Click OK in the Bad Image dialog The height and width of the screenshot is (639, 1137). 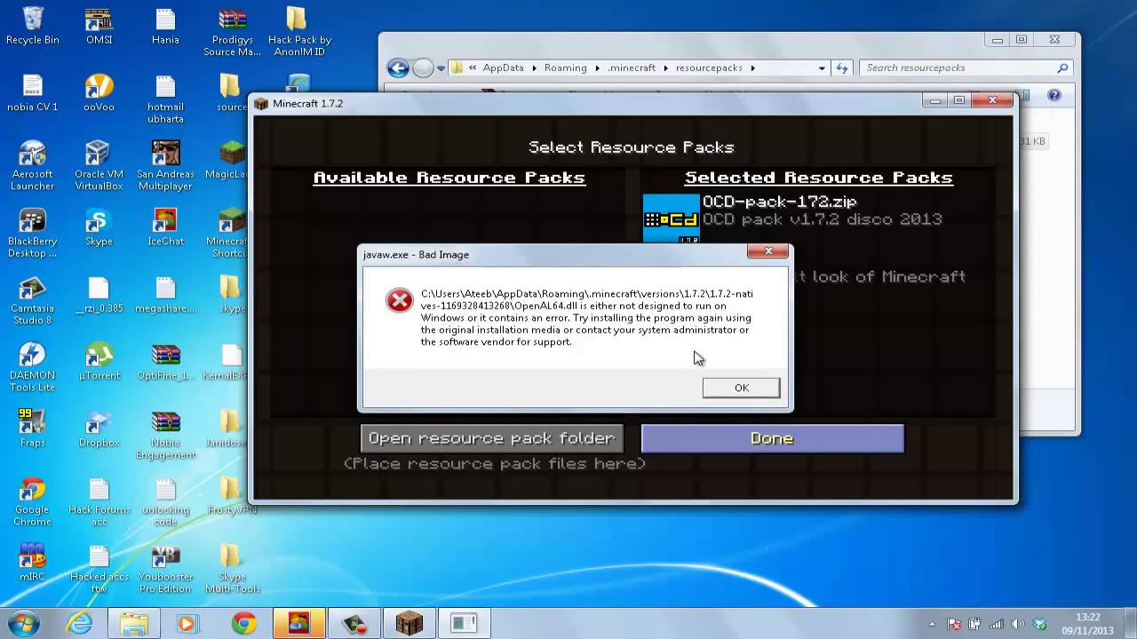point(741,388)
